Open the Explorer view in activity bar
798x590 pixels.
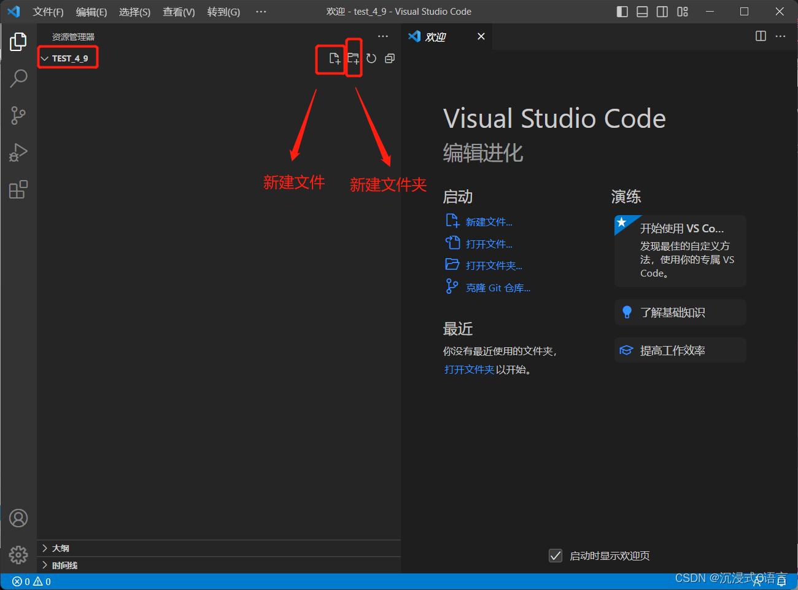[18, 42]
